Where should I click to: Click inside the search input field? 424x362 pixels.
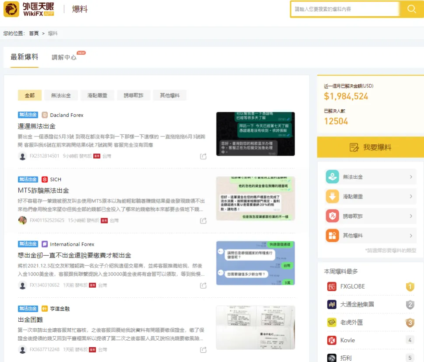346,9
